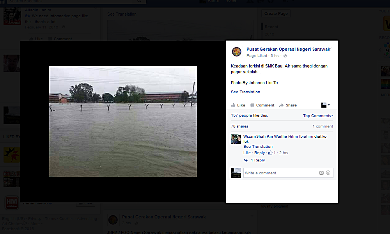Screen dimensions: 390x234
Task: Comment on Alladin Lanim's review in background
Action: click(x=60, y=39)
